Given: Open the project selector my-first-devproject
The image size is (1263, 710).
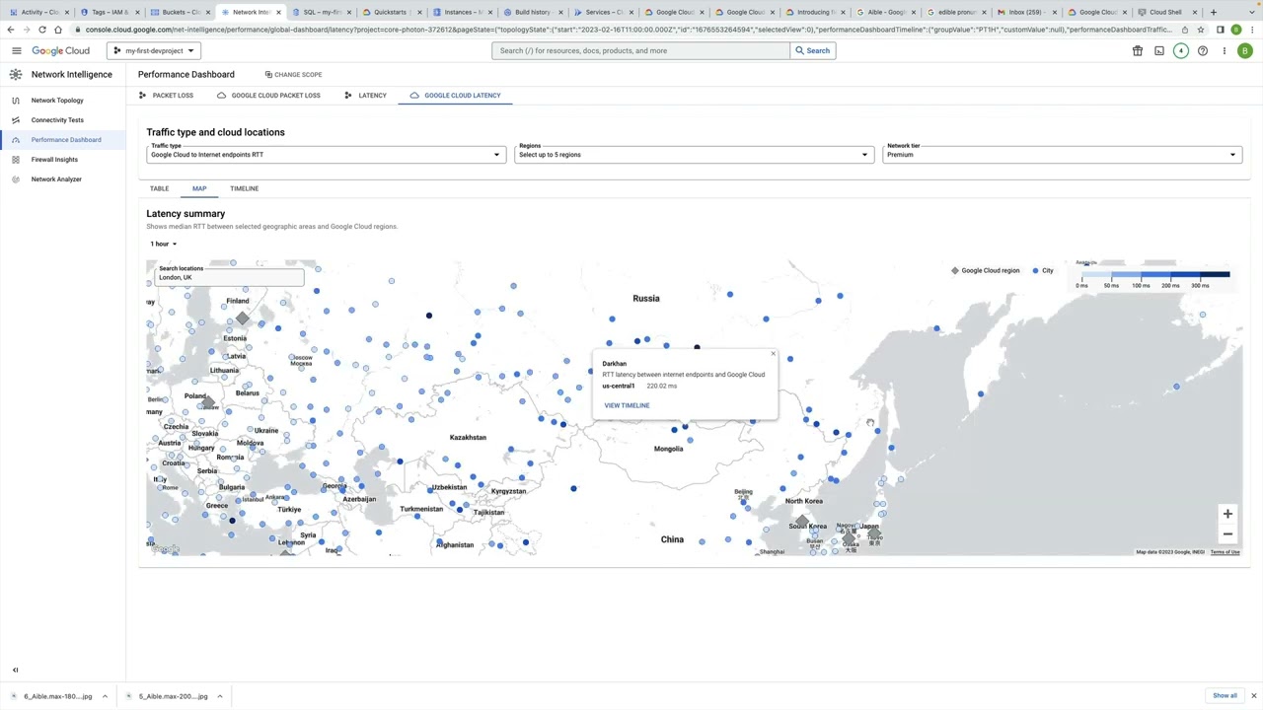Looking at the screenshot, I should pos(153,50).
